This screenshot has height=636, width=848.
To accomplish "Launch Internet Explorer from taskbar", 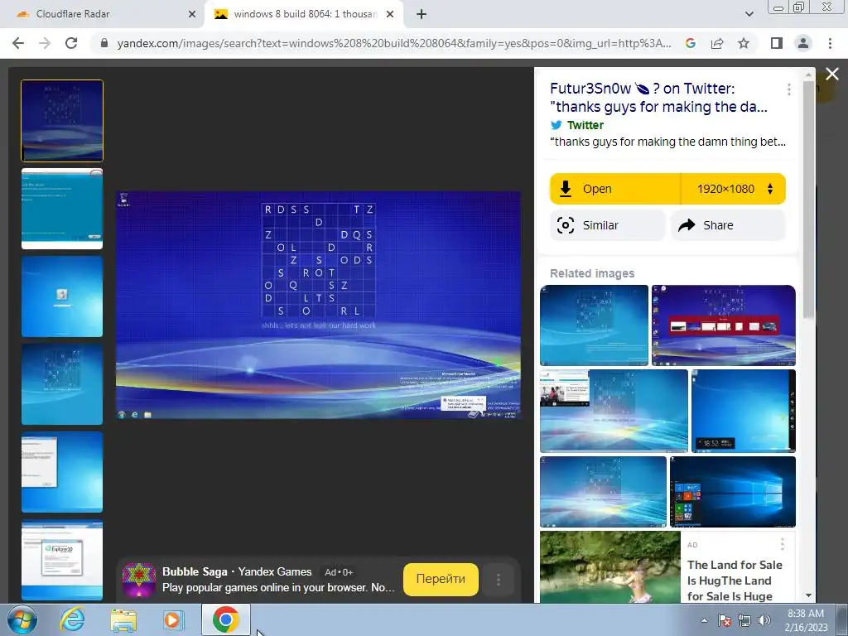I will (x=72, y=619).
